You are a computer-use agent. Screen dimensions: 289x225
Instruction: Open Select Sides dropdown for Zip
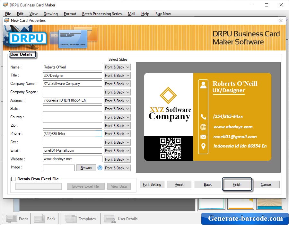coord(117,126)
